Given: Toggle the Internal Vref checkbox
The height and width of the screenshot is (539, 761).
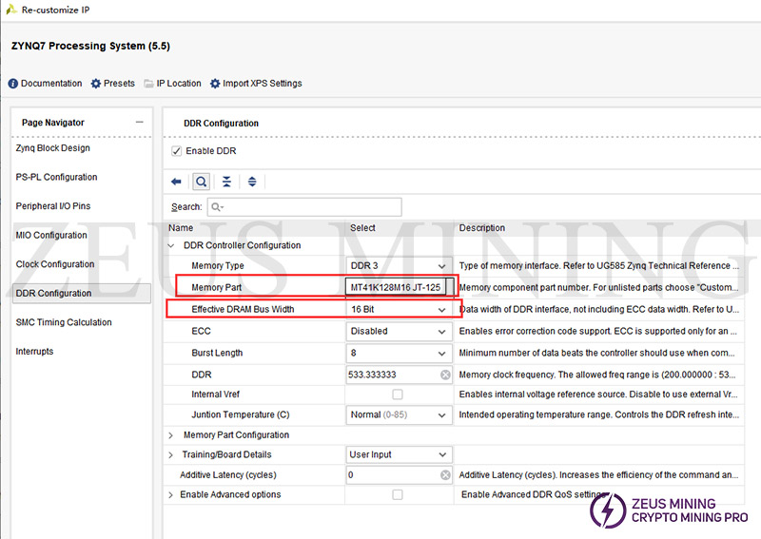Looking at the screenshot, I should tap(398, 395).
